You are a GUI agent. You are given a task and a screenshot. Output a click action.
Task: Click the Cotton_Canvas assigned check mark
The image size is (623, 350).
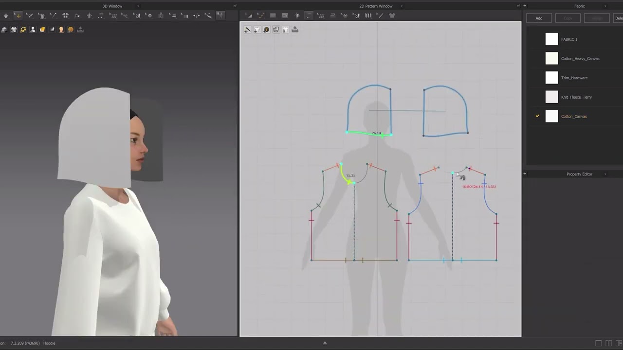click(537, 116)
